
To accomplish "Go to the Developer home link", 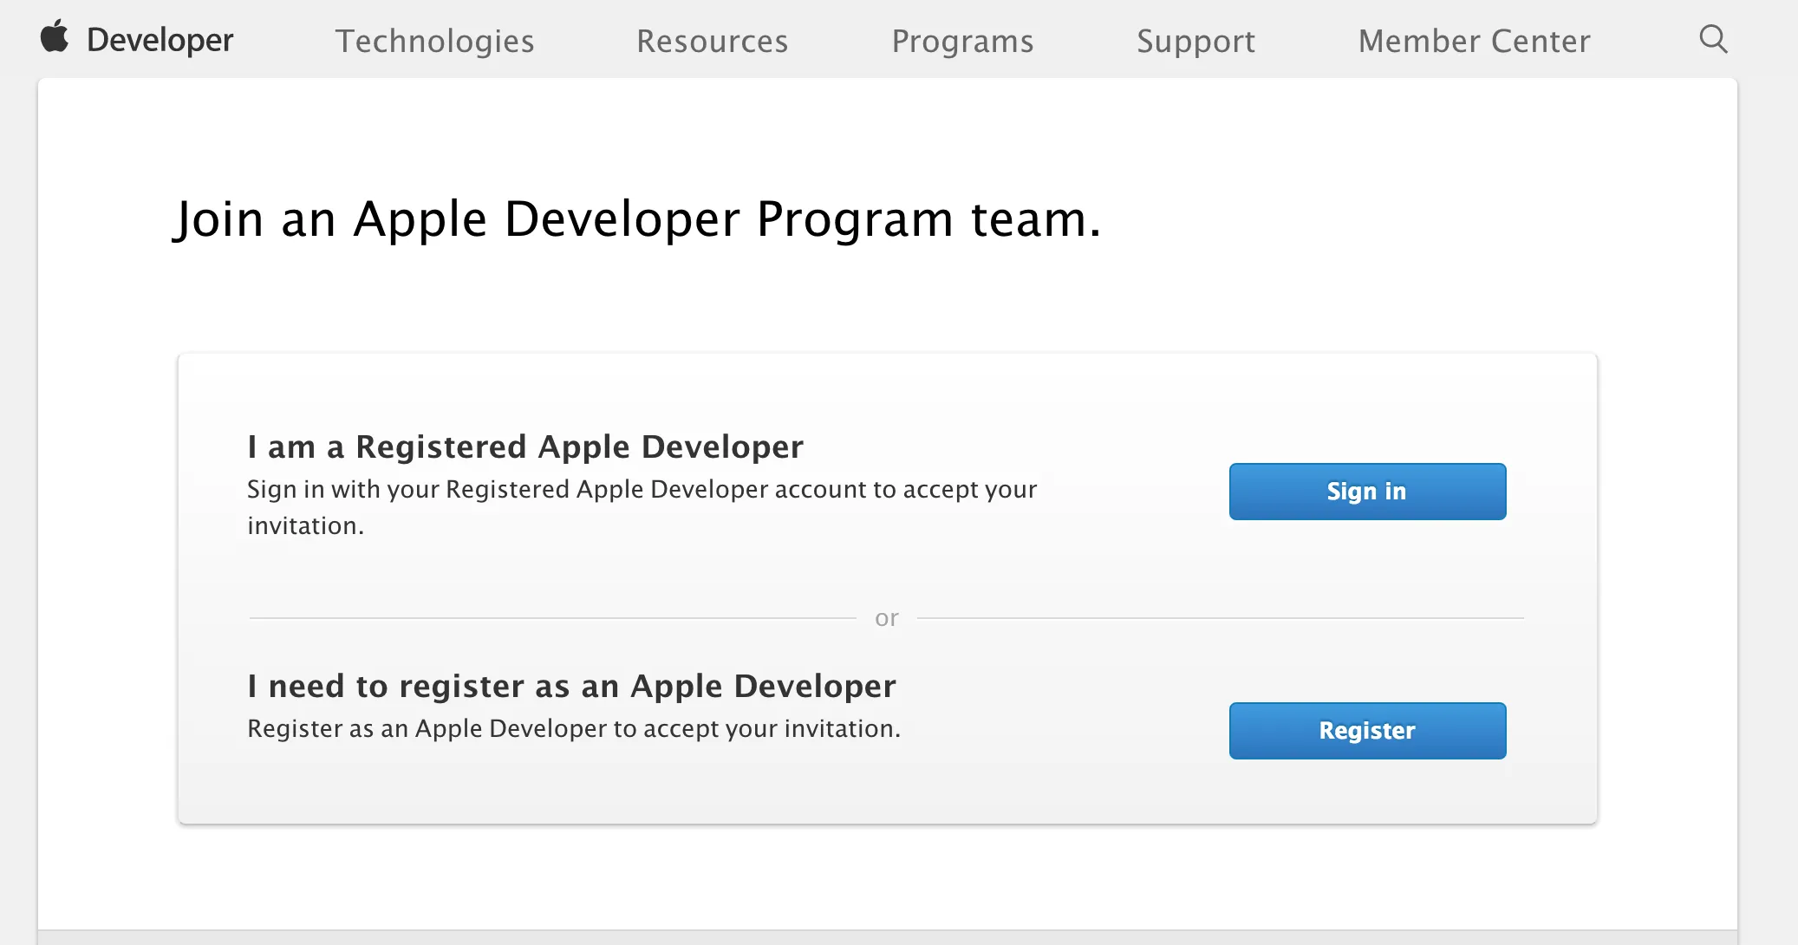I will [x=160, y=40].
